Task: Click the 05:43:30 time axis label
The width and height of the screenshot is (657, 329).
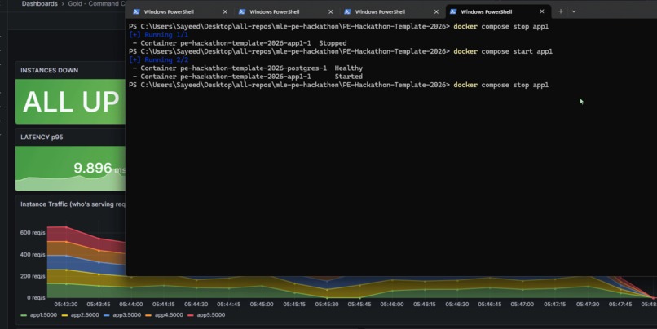Action: (x=66, y=305)
